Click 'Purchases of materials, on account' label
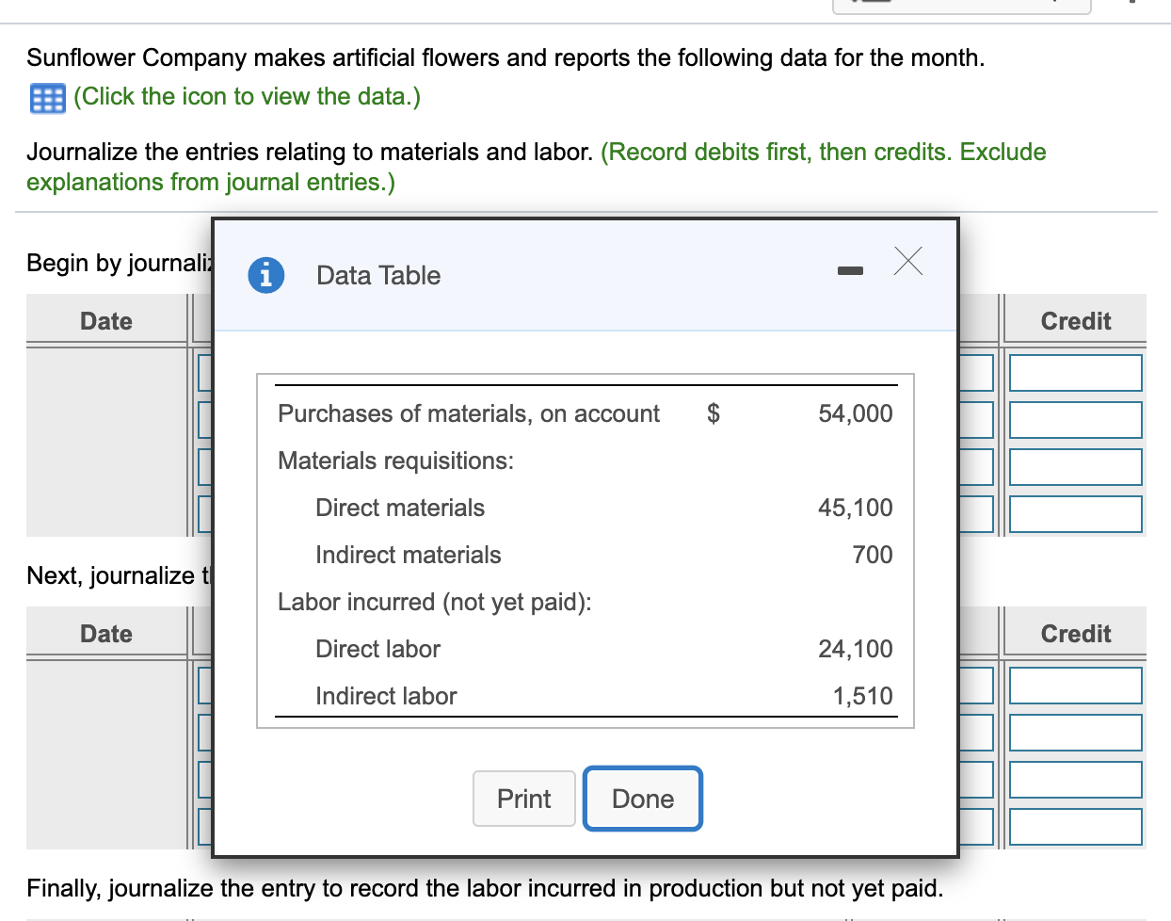1171x921 pixels. 469,413
